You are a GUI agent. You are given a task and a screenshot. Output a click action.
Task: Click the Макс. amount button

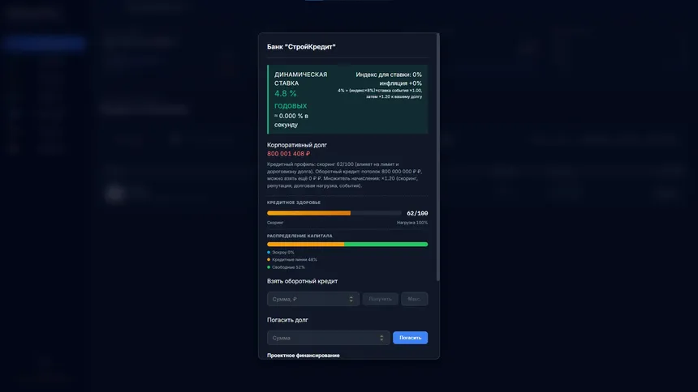(x=415, y=299)
